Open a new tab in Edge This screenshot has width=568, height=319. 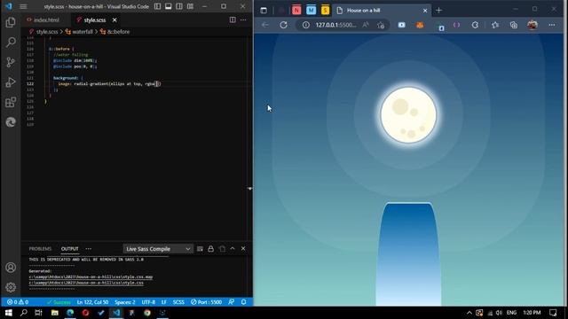pyautogui.click(x=439, y=11)
